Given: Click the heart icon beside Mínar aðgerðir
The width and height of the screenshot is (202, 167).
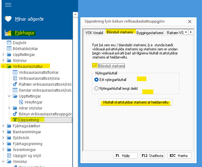Looking at the screenshot, I should click(8, 19).
